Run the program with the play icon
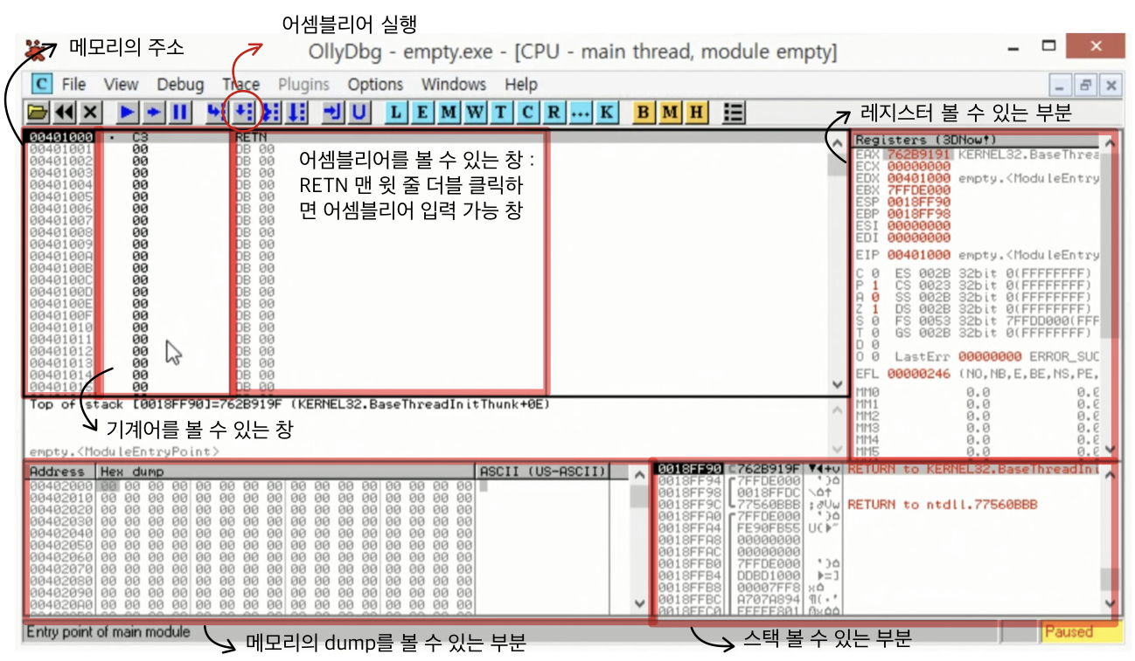Viewport: 1135px width, 661px height. click(129, 112)
